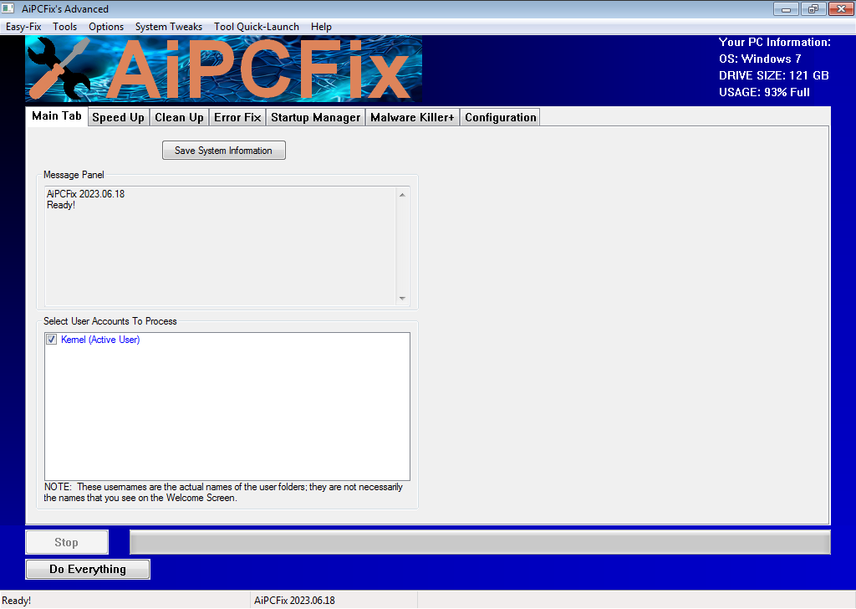Switch to the Malware Killer+ tab

412,117
